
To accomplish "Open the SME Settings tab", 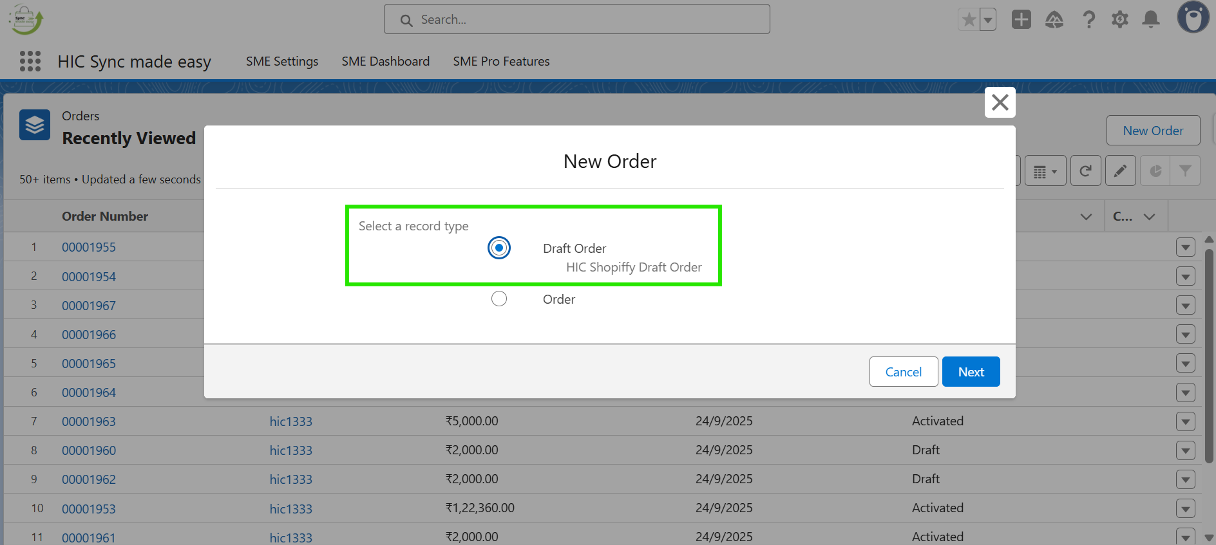I will 282,61.
